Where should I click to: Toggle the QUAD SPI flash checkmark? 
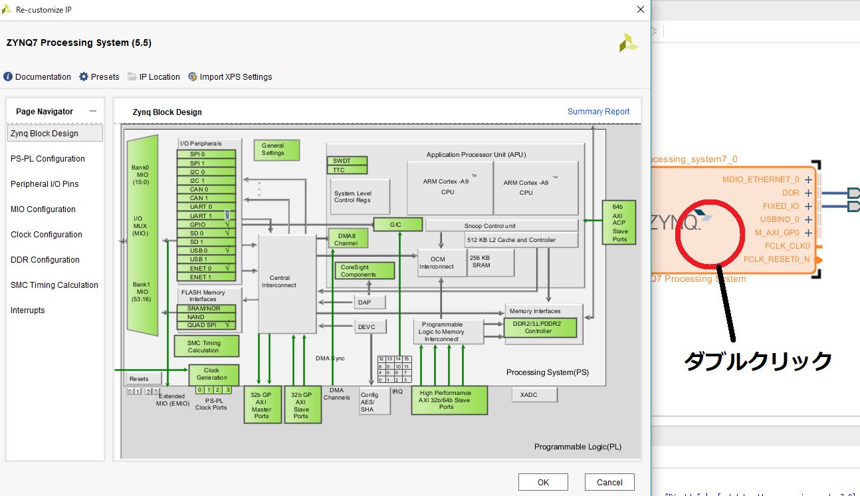227,325
